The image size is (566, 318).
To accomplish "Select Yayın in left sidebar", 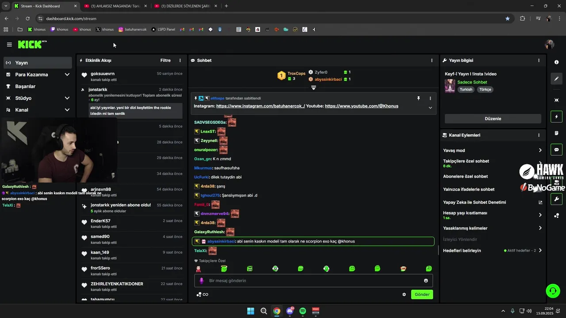I will pyautogui.click(x=38, y=63).
